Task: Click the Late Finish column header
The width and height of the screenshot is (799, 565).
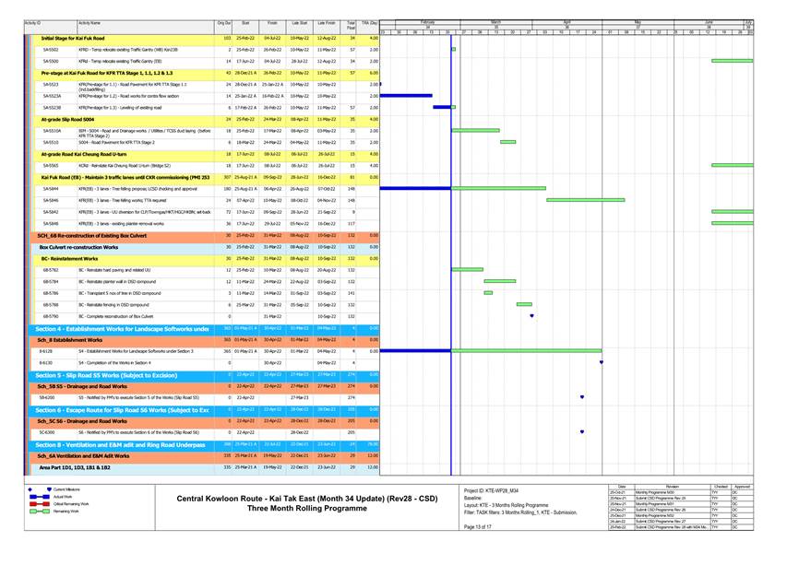Action: coord(326,21)
